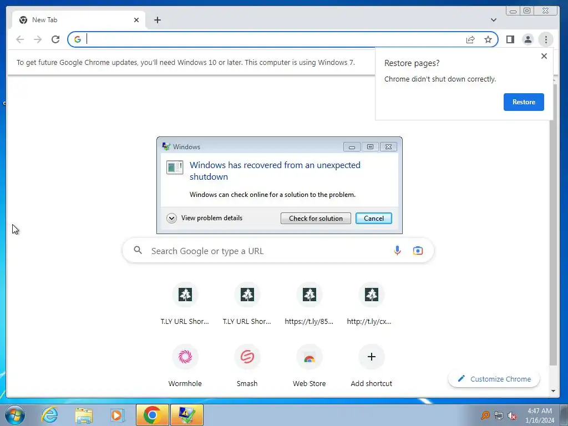Bookmark this tab with the star icon
This screenshot has width=568, height=426.
[488, 39]
